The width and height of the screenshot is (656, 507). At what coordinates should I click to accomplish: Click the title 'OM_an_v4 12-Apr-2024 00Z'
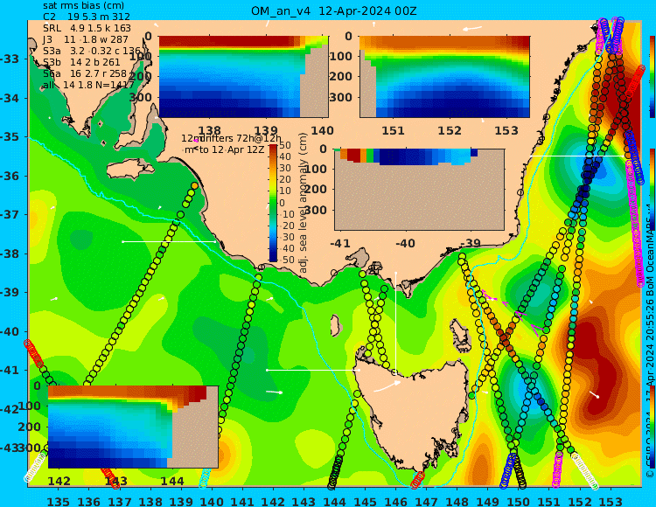pos(333,10)
